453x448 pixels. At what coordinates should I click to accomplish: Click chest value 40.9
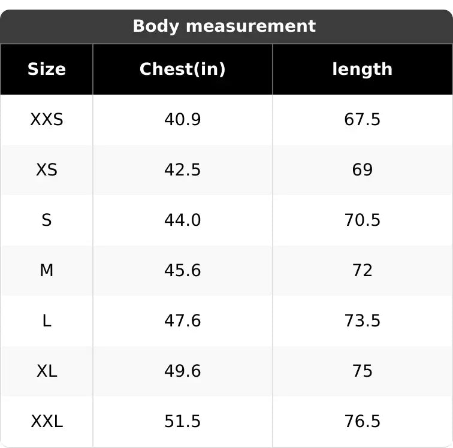click(x=183, y=119)
